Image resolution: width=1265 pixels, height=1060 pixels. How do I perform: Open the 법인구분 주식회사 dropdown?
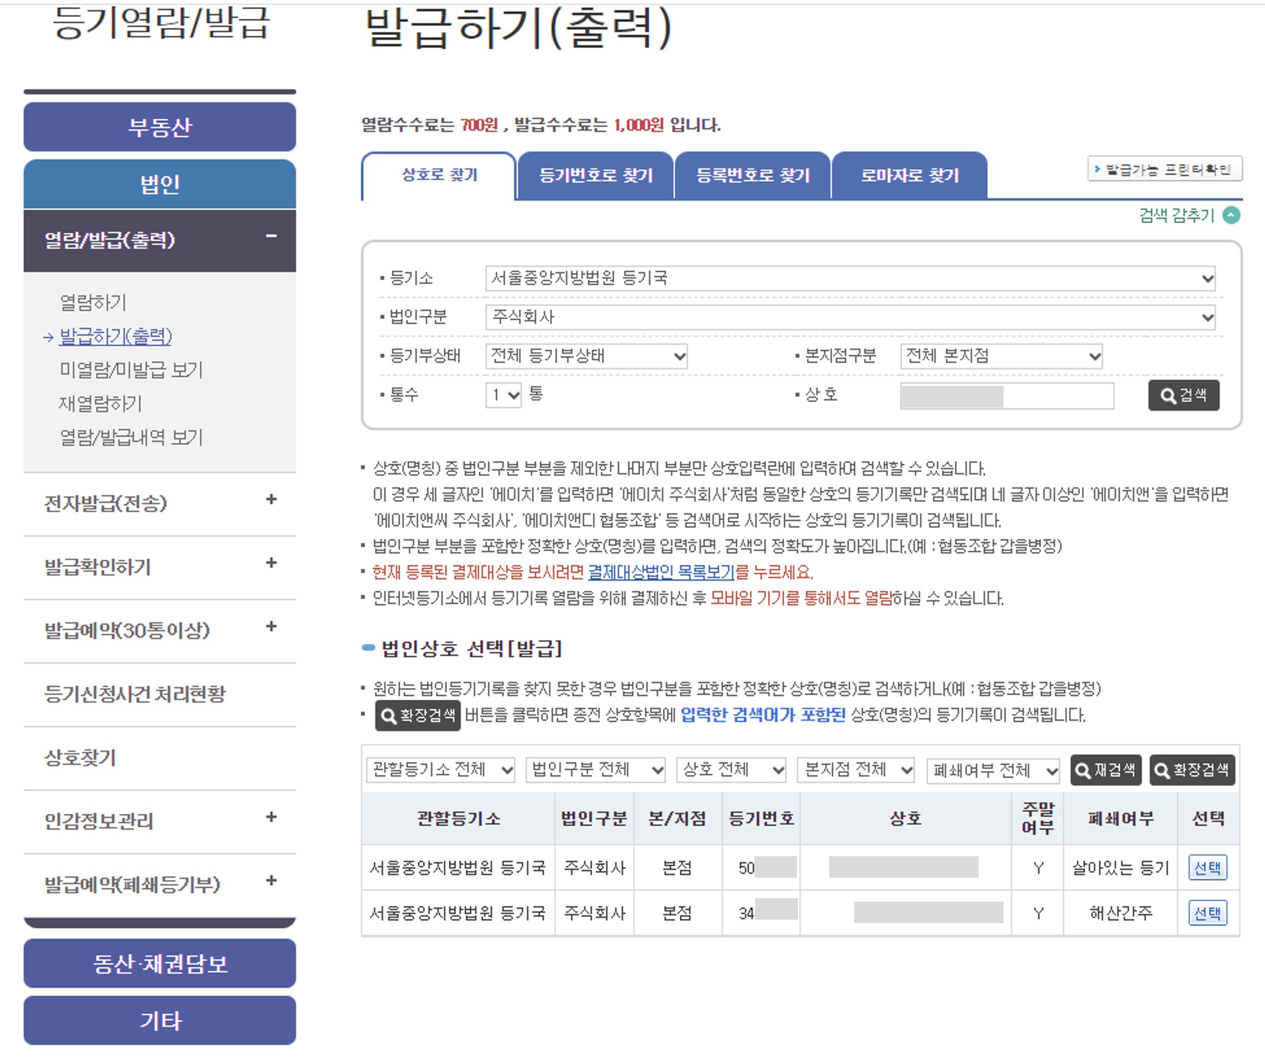coord(850,317)
